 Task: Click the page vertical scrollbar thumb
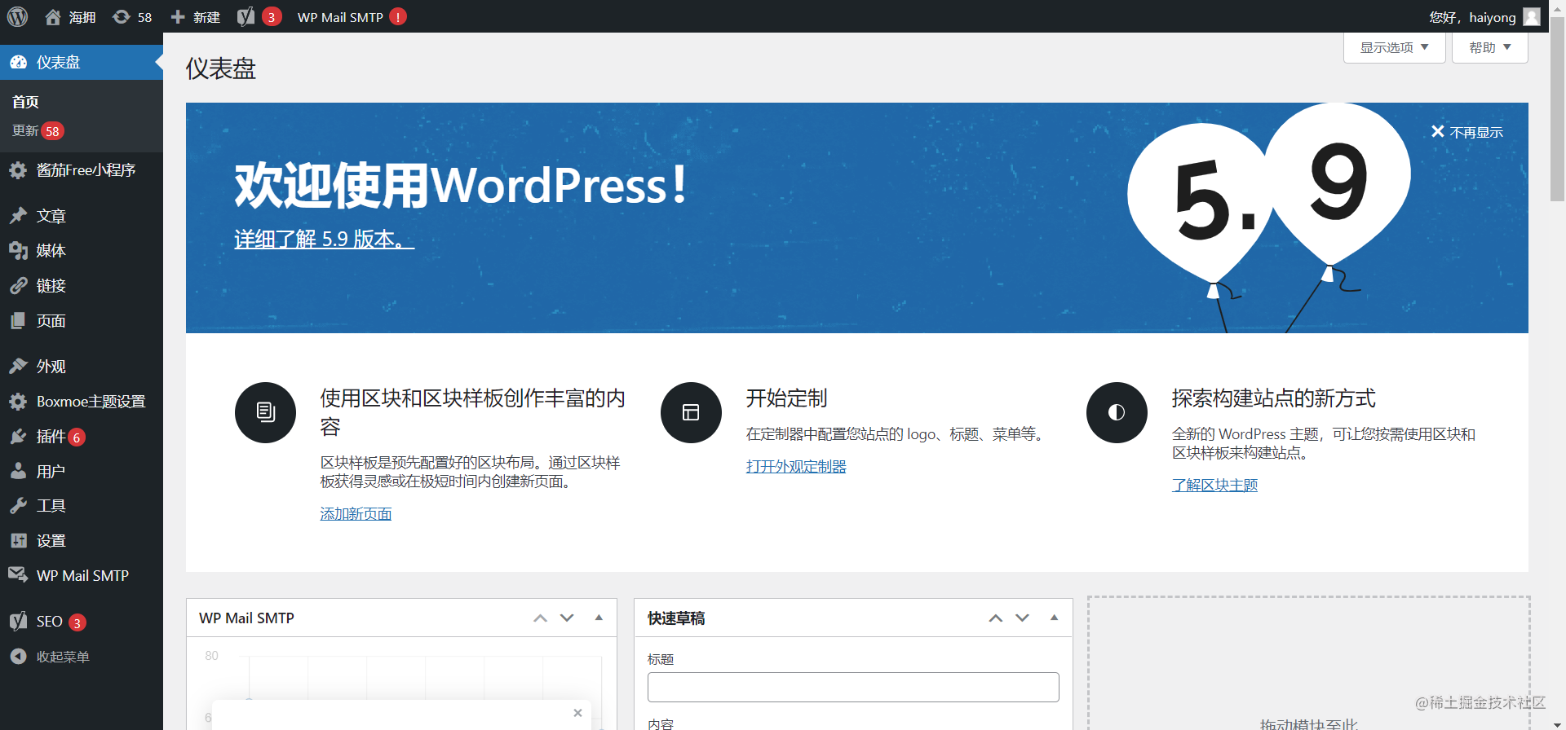[1557, 108]
